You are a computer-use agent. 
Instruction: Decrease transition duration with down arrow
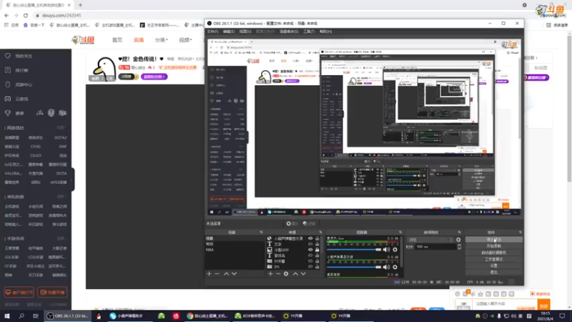tap(459, 248)
